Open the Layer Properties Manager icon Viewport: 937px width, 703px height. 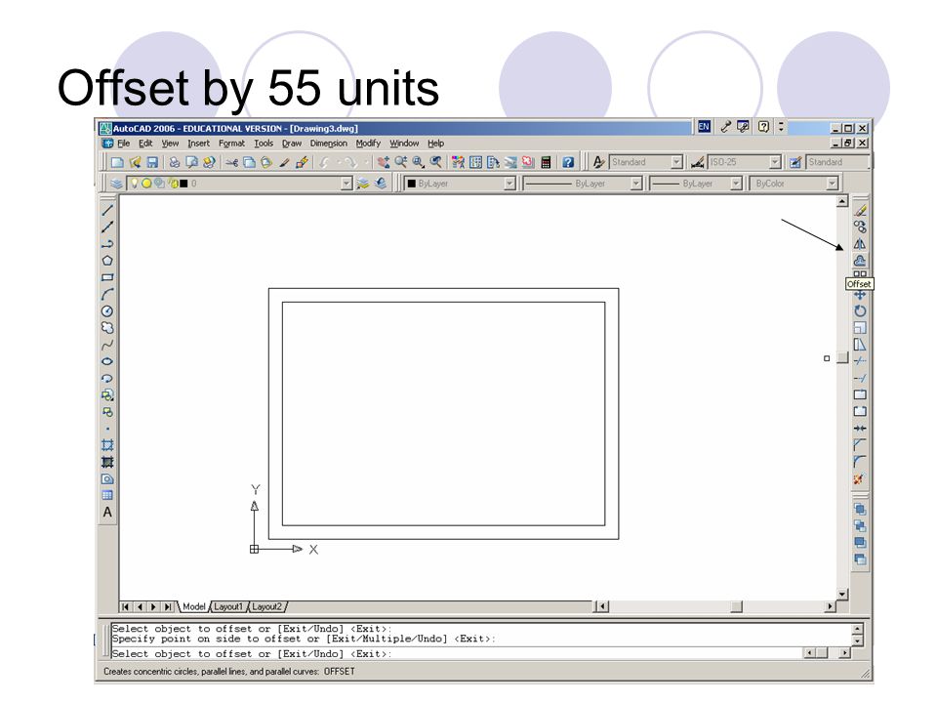tap(116, 184)
